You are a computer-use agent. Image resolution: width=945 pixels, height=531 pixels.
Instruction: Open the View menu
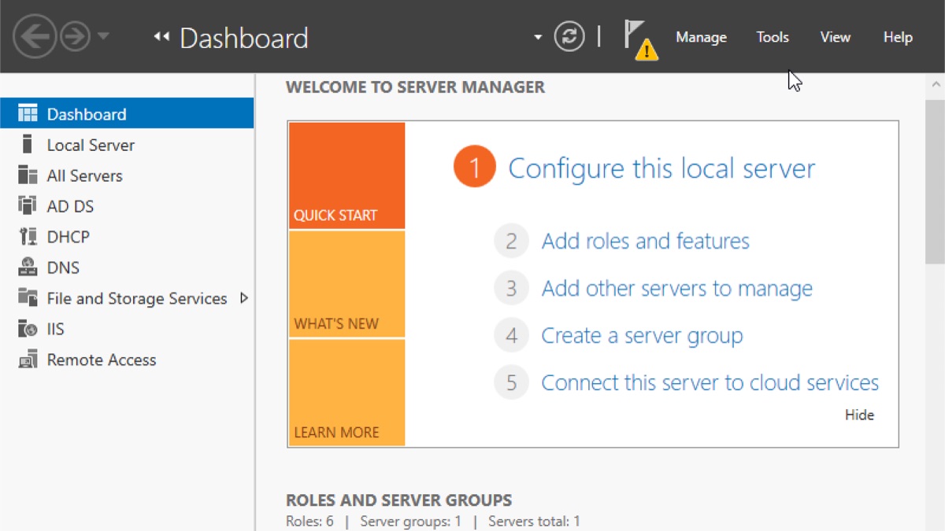click(836, 37)
